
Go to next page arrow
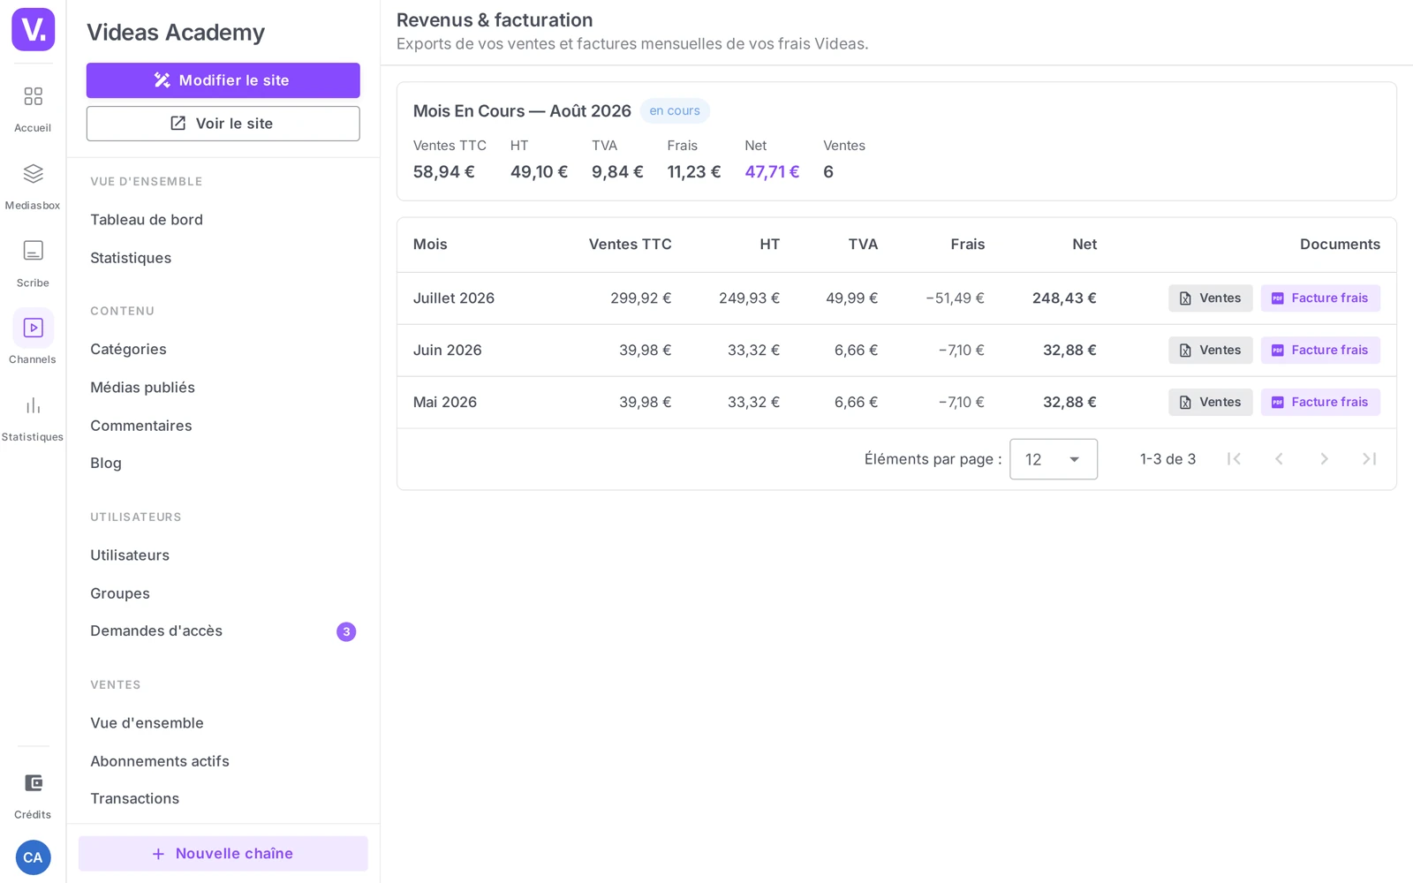point(1324,459)
